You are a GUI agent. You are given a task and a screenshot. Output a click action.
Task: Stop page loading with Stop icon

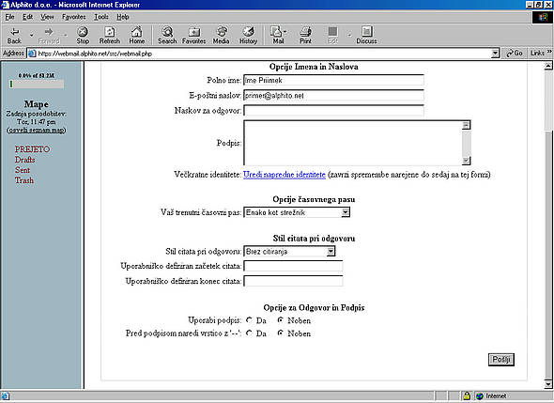tap(83, 35)
